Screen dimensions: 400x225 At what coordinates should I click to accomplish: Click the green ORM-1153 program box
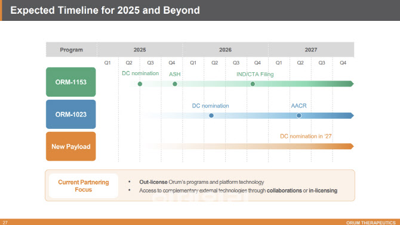pyautogui.click(x=71, y=82)
